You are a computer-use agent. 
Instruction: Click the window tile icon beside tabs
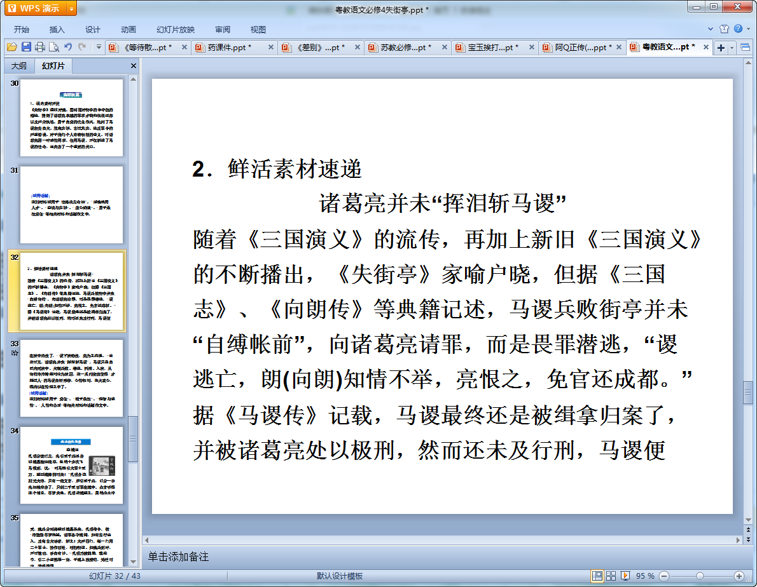[746, 47]
